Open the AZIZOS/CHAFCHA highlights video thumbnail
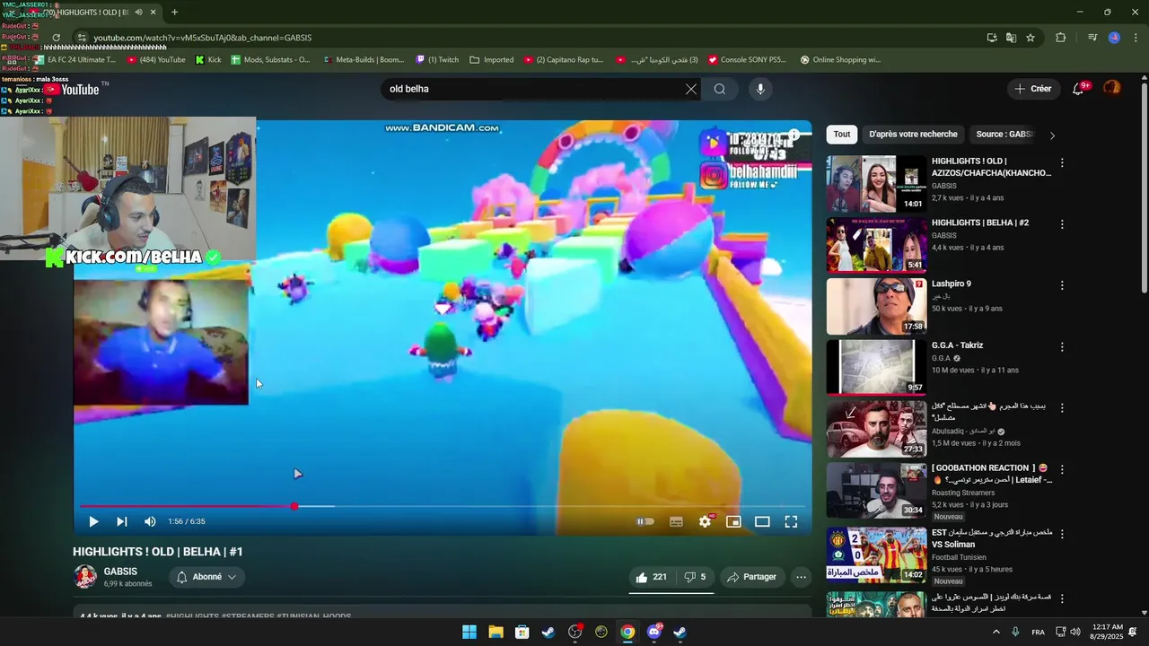 [876, 183]
